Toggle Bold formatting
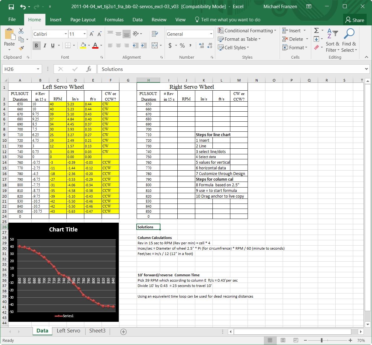 tap(36, 45)
